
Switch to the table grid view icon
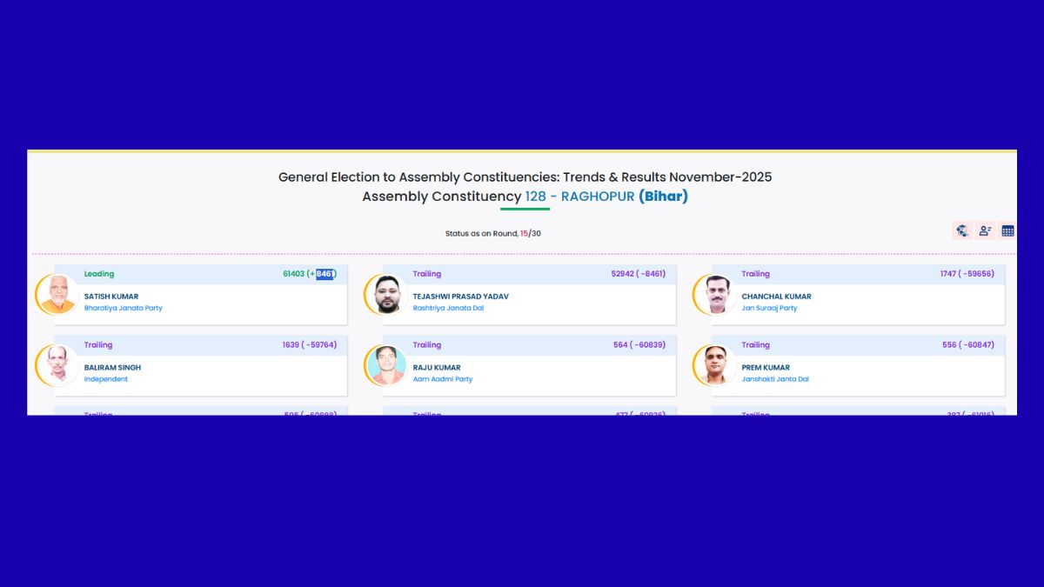pos(1007,230)
